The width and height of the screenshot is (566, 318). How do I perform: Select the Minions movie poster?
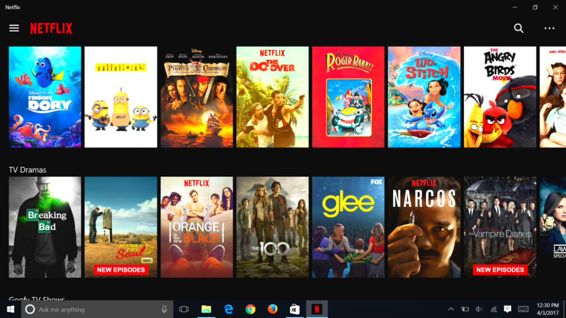[x=121, y=97]
